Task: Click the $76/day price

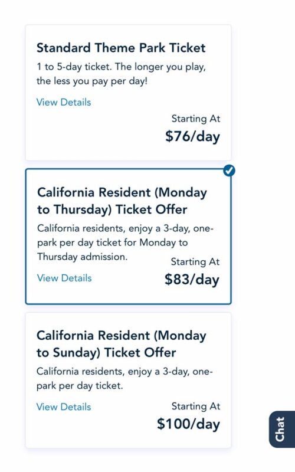Action: pyautogui.click(x=193, y=136)
